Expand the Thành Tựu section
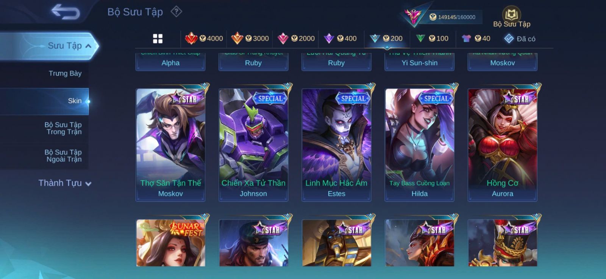Image resolution: width=606 pixels, height=279 pixels. coord(65,183)
